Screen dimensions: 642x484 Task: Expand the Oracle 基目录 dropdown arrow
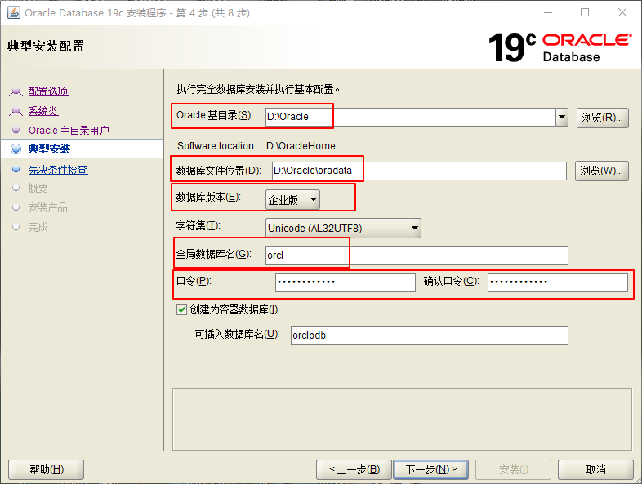pos(562,117)
